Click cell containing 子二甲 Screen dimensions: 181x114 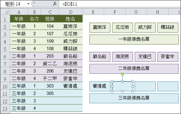[50, 78]
